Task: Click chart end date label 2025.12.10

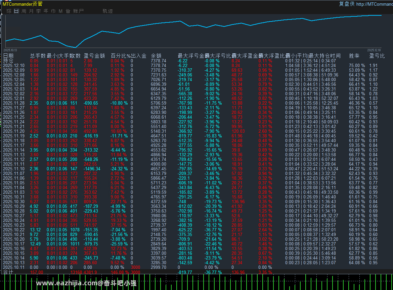Action: click(x=374, y=50)
